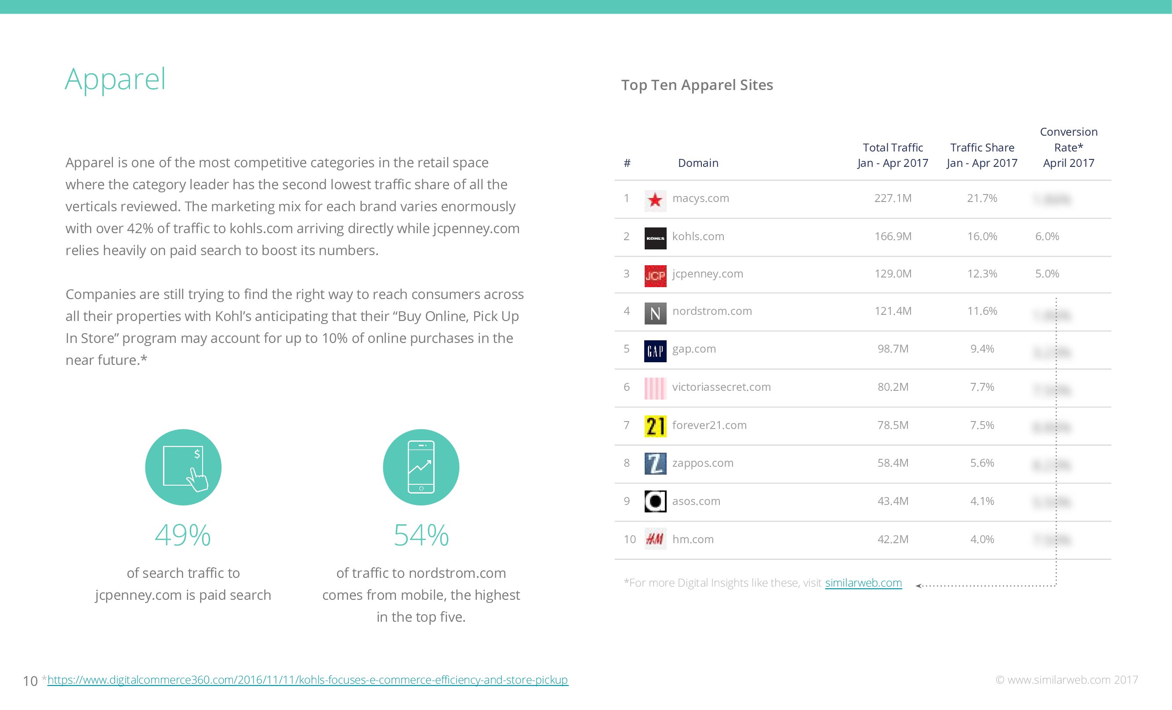Click the JCP red logo icon

point(655,275)
